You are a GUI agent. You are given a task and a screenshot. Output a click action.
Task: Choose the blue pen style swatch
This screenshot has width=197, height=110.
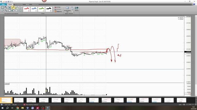click(x=34, y=9)
